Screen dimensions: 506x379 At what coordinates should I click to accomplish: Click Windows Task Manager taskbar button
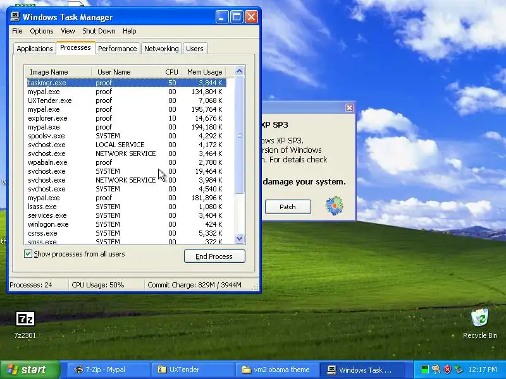(x=361, y=370)
